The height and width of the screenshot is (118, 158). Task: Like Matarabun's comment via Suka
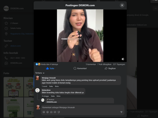pyautogui.click(x=53, y=96)
